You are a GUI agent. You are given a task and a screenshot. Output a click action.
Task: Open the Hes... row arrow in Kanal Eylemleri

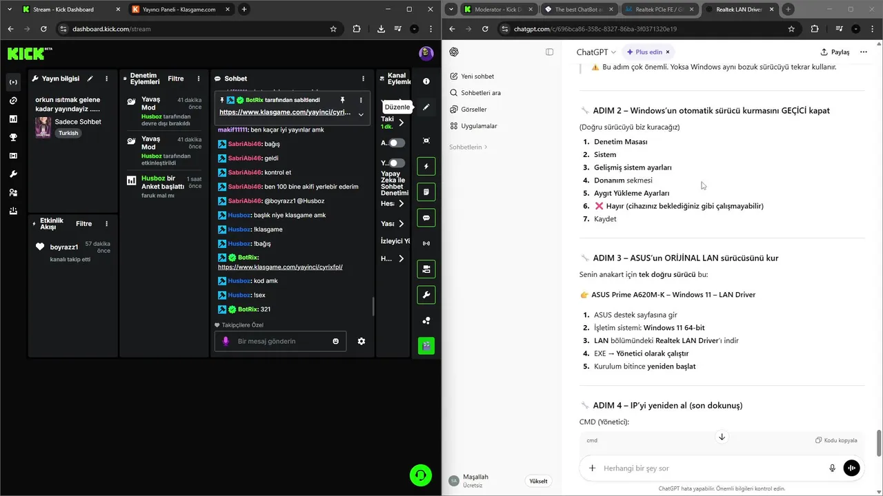pos(402,203)
